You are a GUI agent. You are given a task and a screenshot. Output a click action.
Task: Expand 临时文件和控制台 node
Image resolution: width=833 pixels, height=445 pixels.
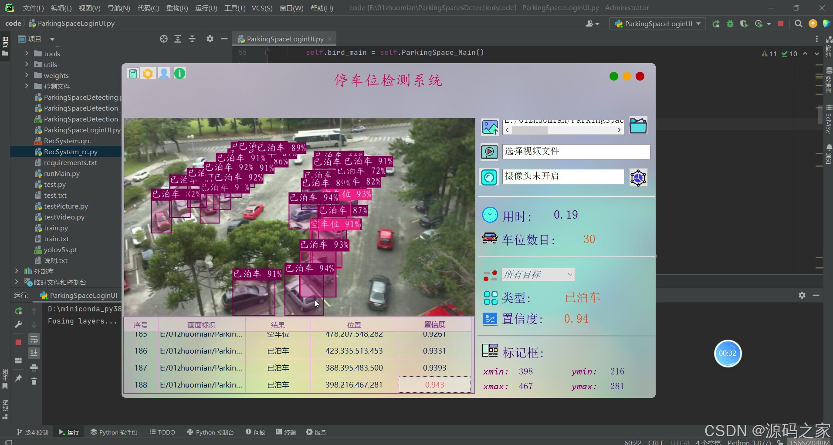17,282
